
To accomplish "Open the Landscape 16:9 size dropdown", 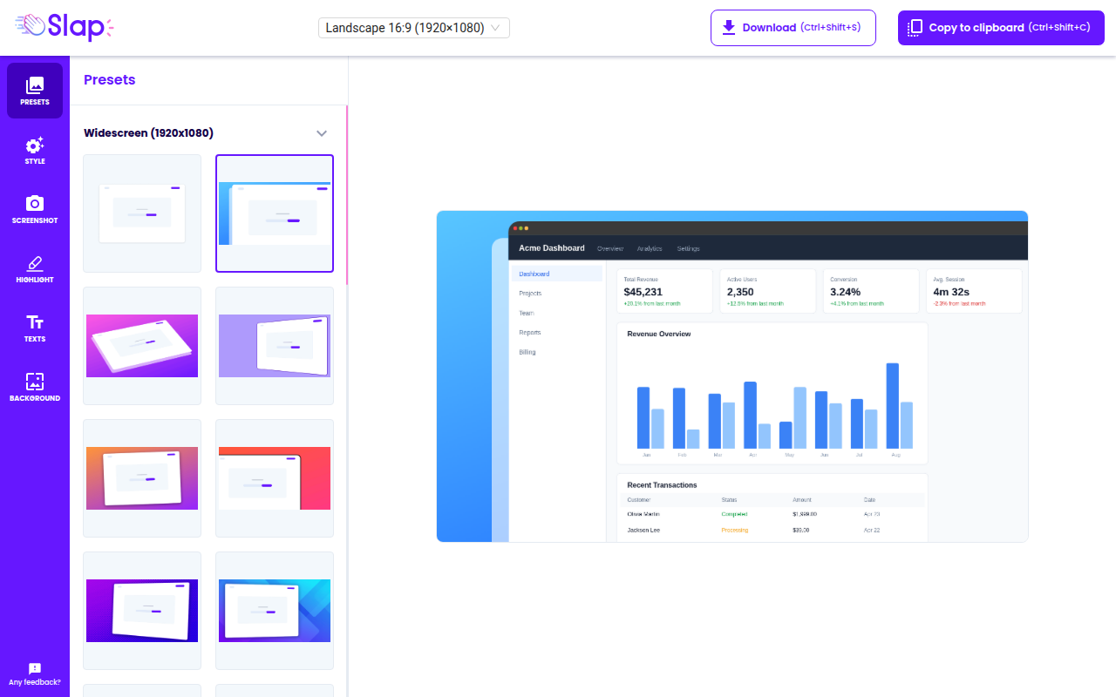I will [414, 28].
